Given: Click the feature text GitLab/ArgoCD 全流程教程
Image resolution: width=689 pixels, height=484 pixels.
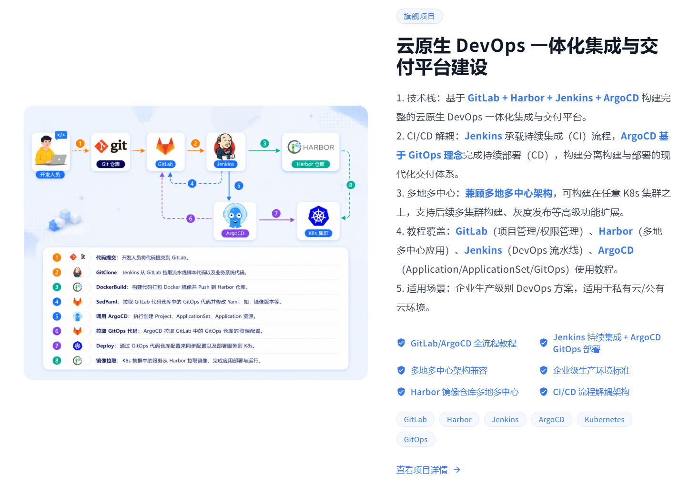Looking at the screenshot, I should 464,343.
